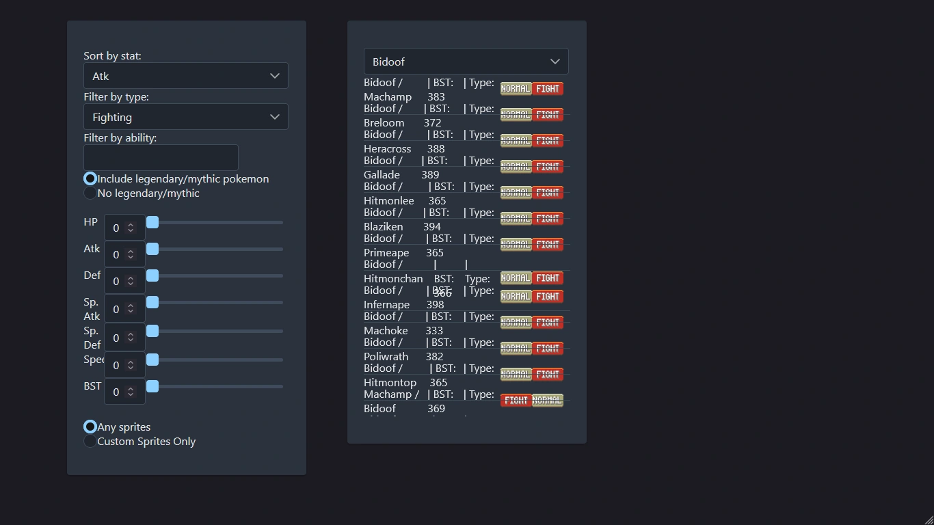934x525 pixels.
Task: Click FIGHT type badge in Primeape row
Action: 548,245
